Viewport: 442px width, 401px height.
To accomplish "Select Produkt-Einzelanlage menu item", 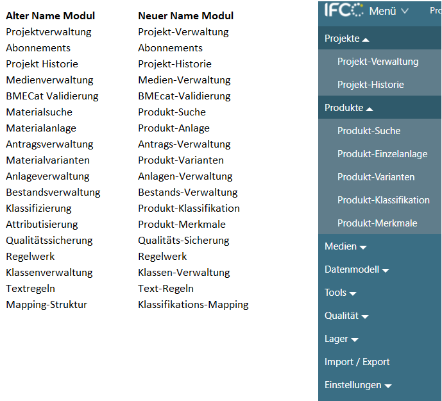I will pos(382,154).
